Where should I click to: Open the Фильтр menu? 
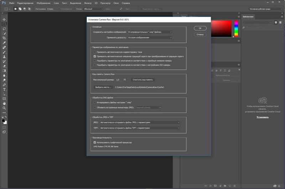coord(88,3)
